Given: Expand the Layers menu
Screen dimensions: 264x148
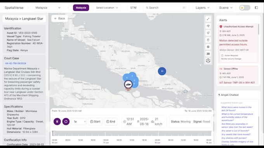Looking at the screenshot, I should coord(202,8).
